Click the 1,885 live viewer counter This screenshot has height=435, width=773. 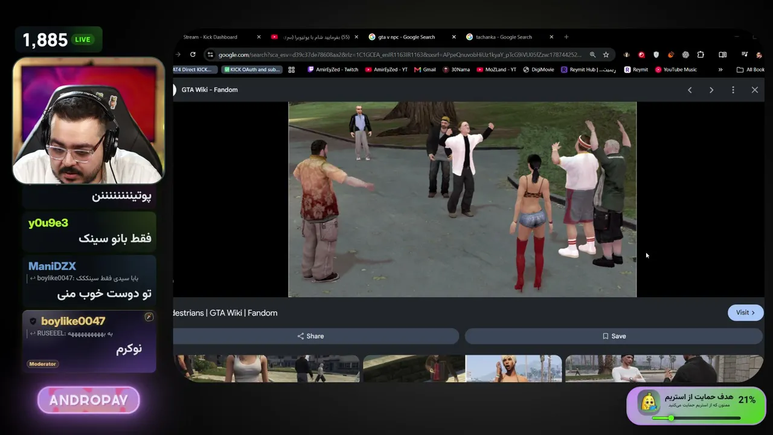tap(59, 40)
